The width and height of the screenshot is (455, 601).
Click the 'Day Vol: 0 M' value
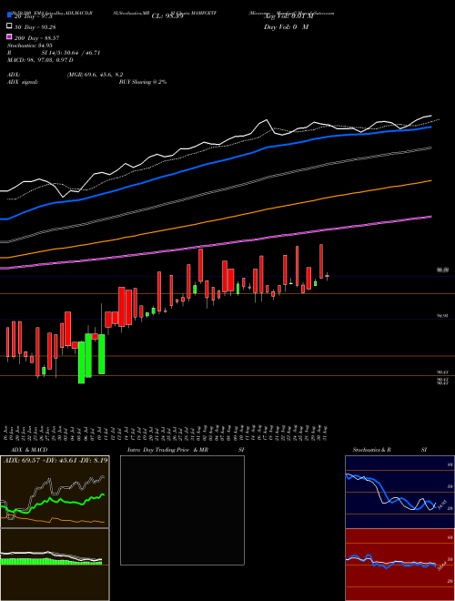(x=286, y=26)
